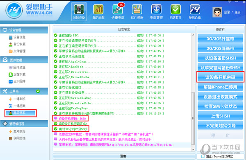
Task: Click the user avatar picture
Action: (x=217, y=12)
